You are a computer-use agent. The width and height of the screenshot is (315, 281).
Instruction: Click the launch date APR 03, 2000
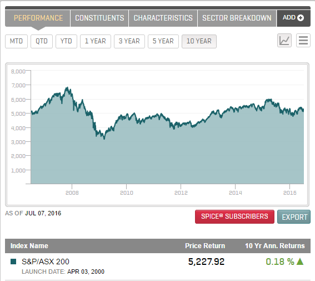(x=86, y=272)
